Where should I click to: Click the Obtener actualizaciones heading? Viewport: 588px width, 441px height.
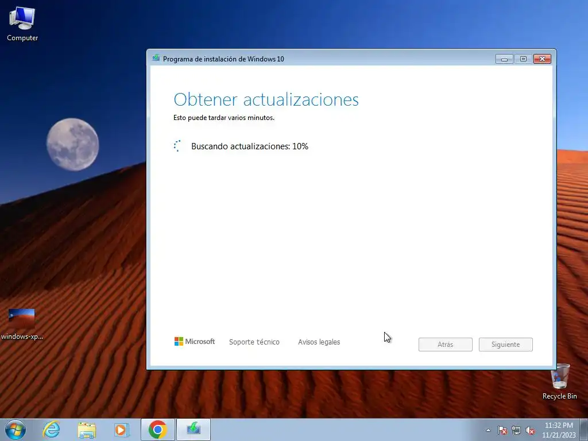(266, 99)
